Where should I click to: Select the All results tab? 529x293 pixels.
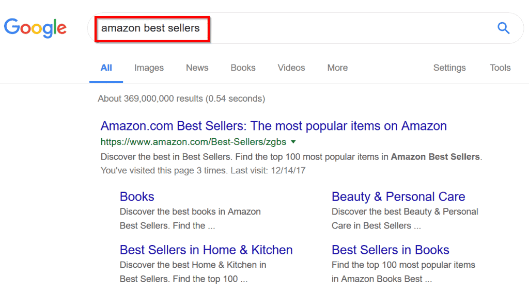click(x=106, y=68)
